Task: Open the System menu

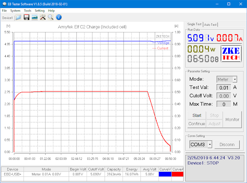Action: 15,10
